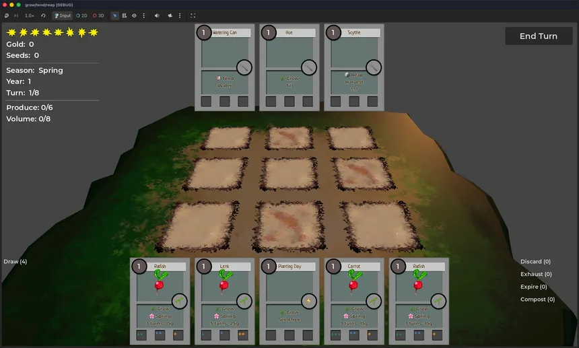Click the lightning icon on Planting Day card

point(308,301)
